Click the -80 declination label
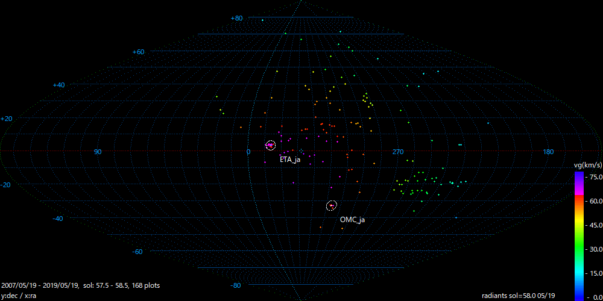The image size is (603, 301). (236, 285)
